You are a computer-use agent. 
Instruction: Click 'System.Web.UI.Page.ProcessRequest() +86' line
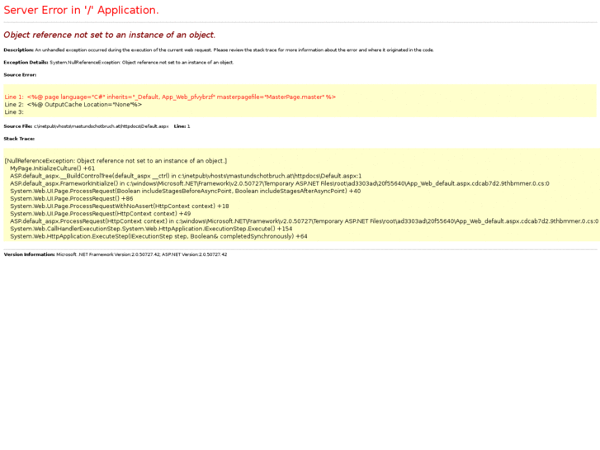pyautogui.click(x=72, y=199)
